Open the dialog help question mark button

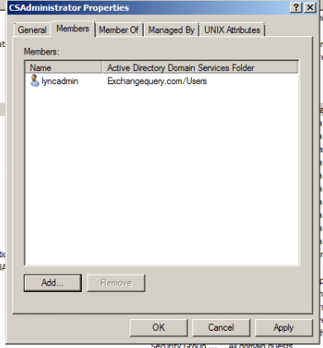coord(296,7)
